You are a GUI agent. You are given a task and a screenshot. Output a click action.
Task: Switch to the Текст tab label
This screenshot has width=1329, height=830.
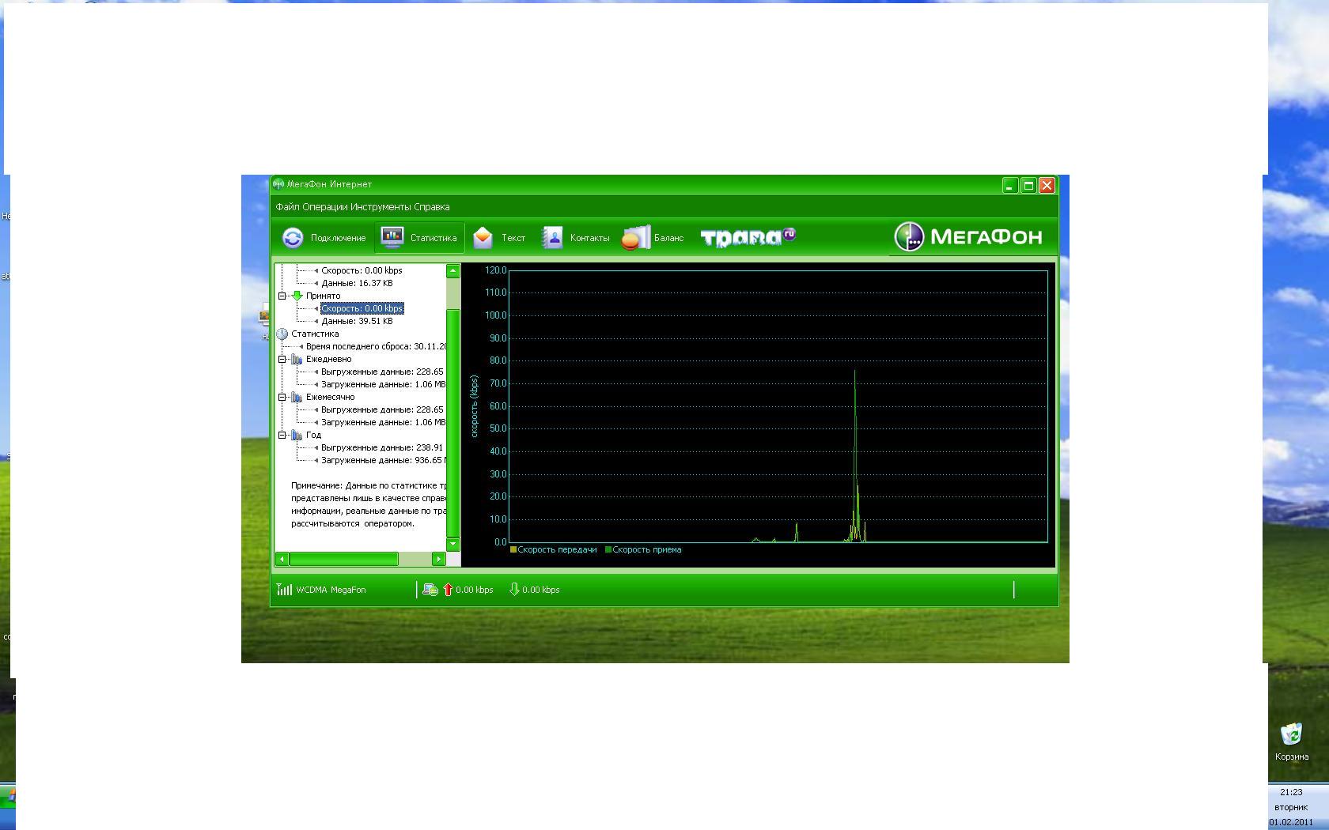coord(513,238)
